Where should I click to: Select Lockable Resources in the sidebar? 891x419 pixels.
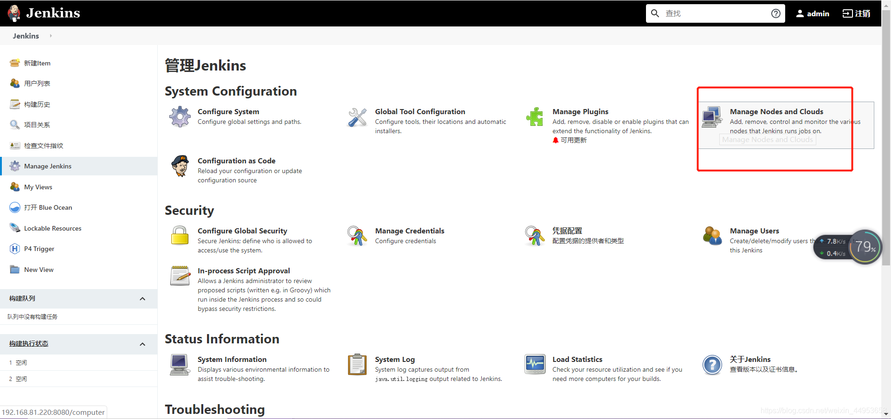point(53,228)
